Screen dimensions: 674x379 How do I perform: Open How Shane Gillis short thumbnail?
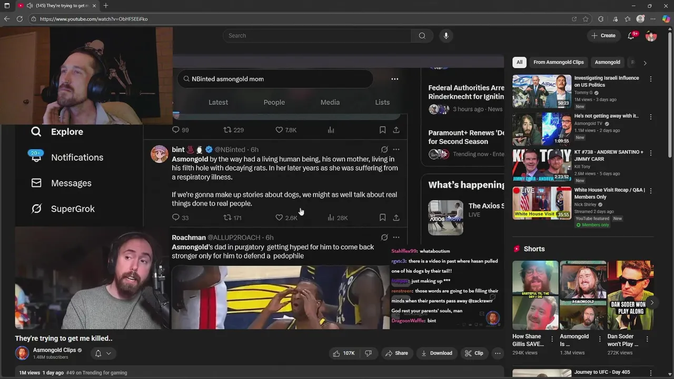[x=535, y=295]
